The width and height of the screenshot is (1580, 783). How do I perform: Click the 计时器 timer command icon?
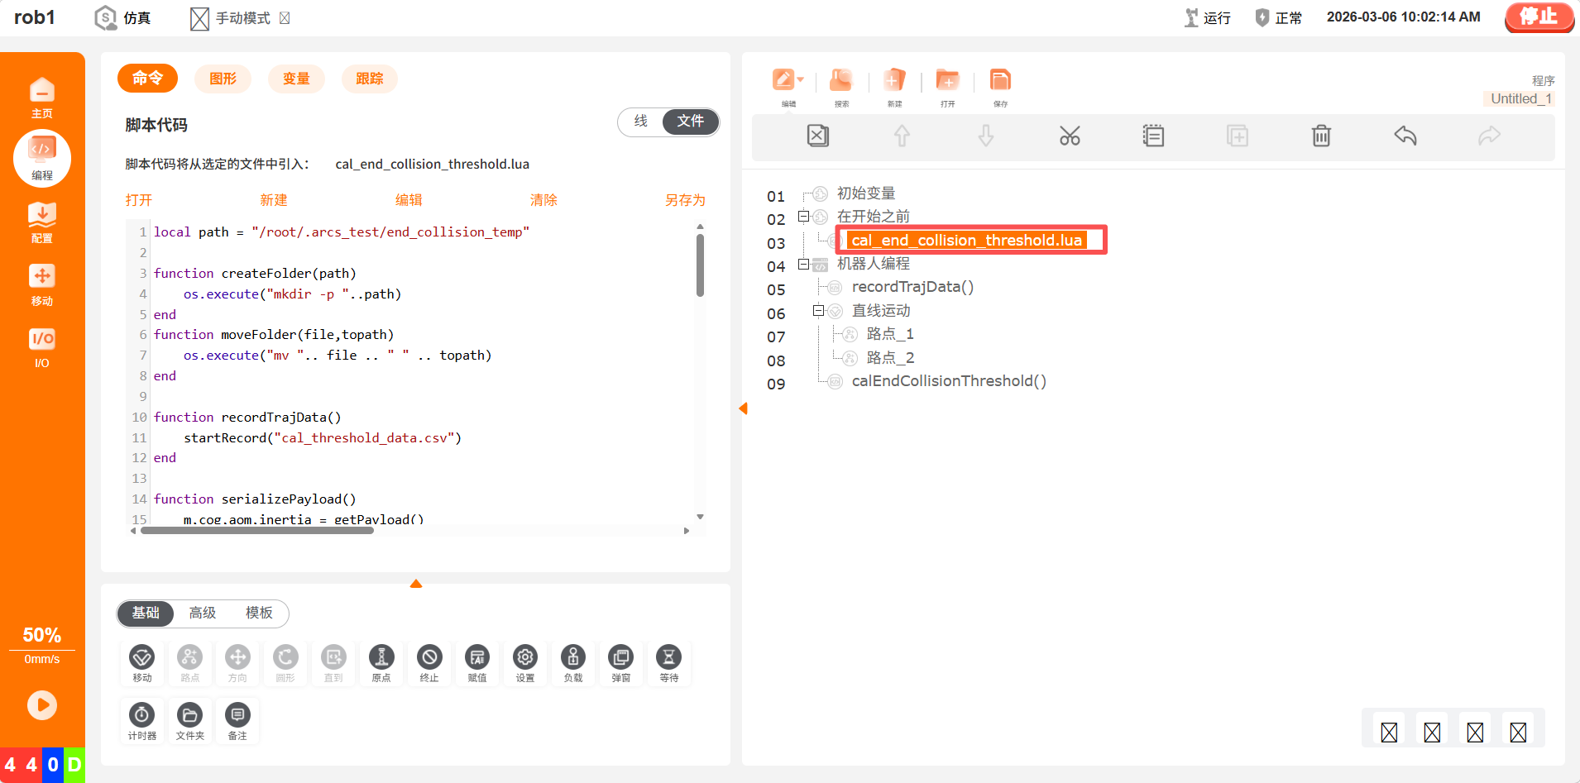pos(141,716)
